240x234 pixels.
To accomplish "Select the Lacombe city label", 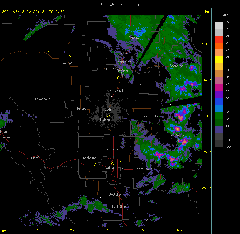I will (125, 53).
